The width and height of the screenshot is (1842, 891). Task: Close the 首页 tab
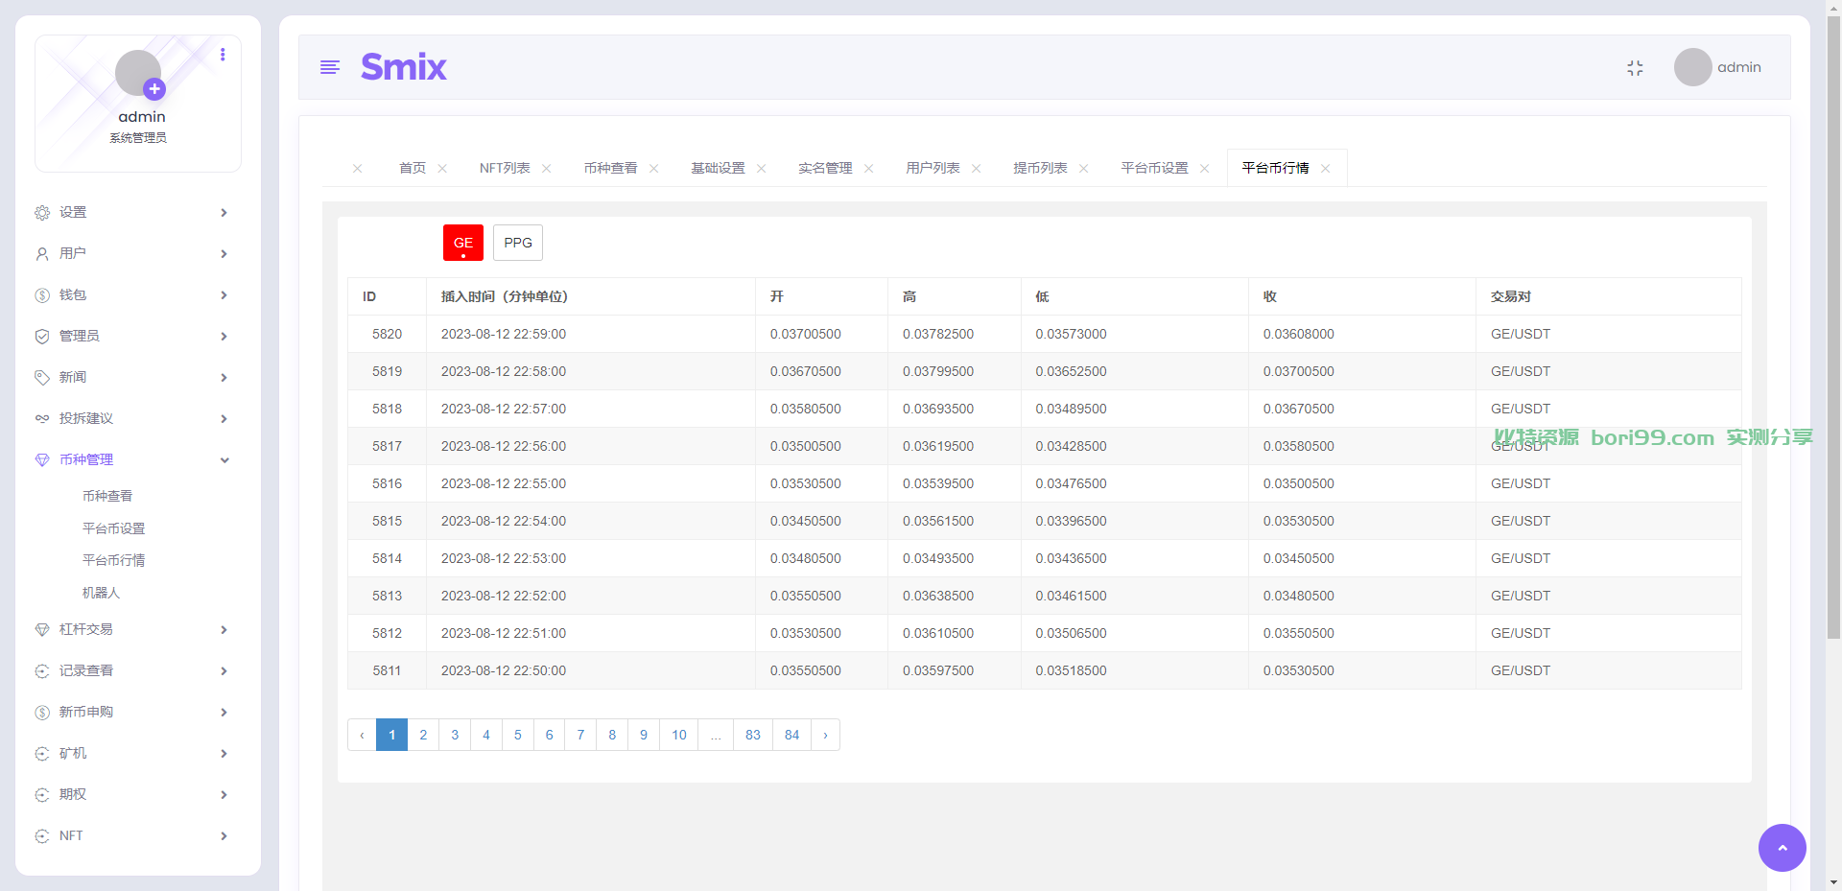[x=442, y=169]
